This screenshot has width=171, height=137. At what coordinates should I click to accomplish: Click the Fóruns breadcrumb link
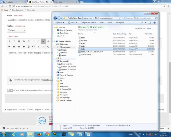click(22, 110)
